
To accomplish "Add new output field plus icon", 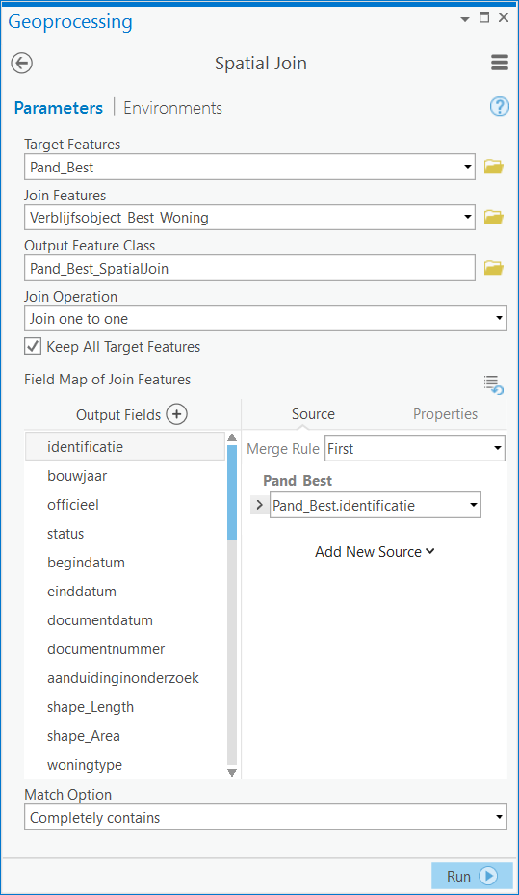I will [x=177, y=414].
